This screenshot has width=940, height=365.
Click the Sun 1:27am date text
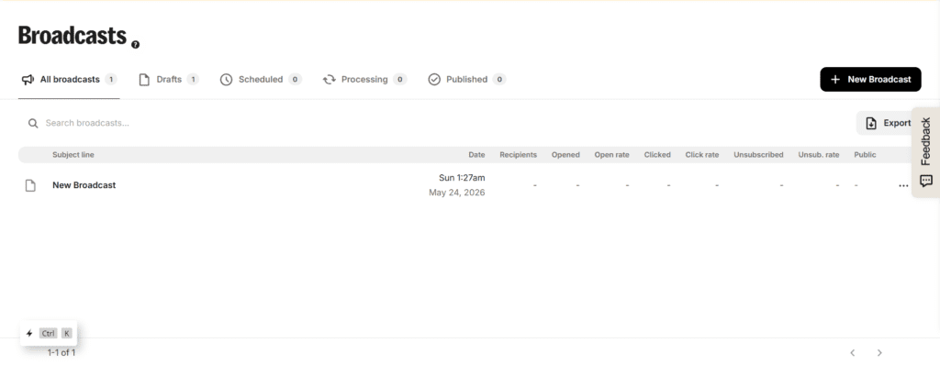pyautogui.click(x=462, y=177)
